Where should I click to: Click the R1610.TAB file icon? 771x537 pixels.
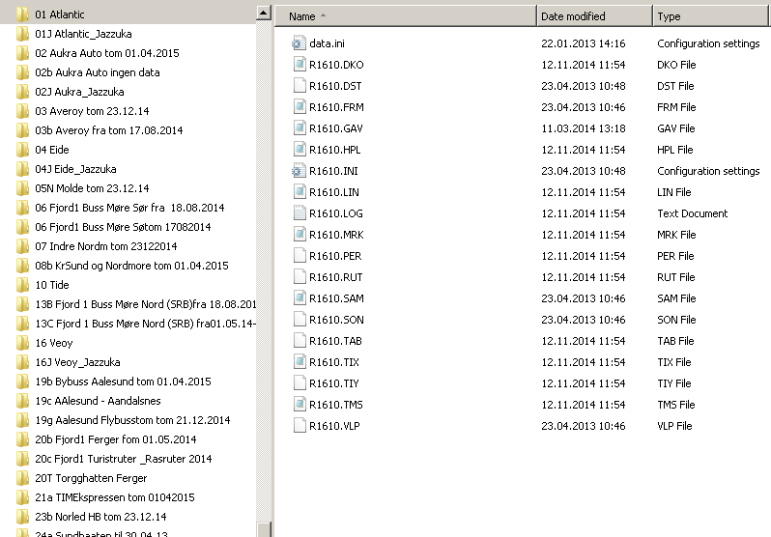tap(300, 340)
